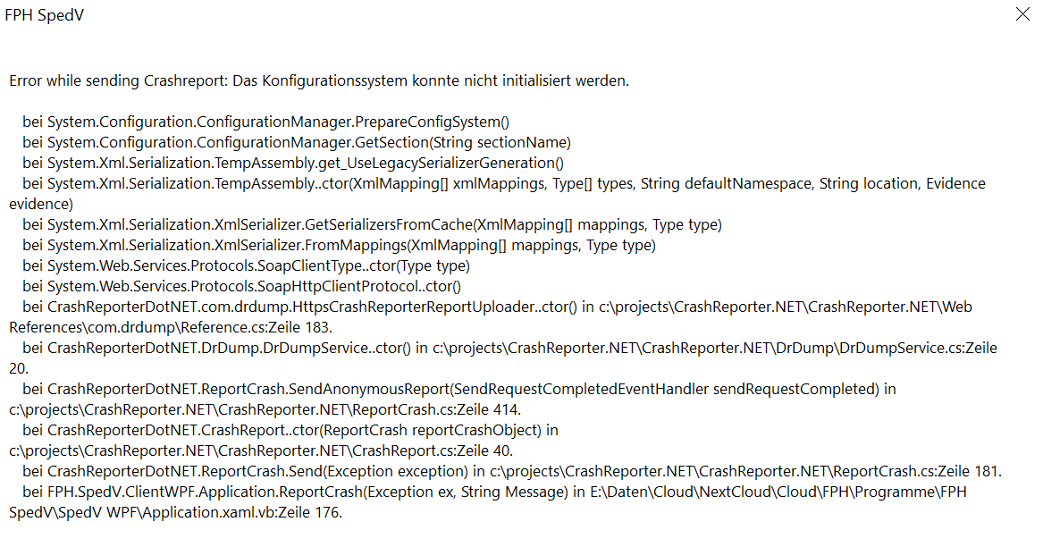Click the SoapHttpClientProtocol..ctor() line
Image resolution: width=1043 pixels, height=547 pixels.
click(242, 287)
